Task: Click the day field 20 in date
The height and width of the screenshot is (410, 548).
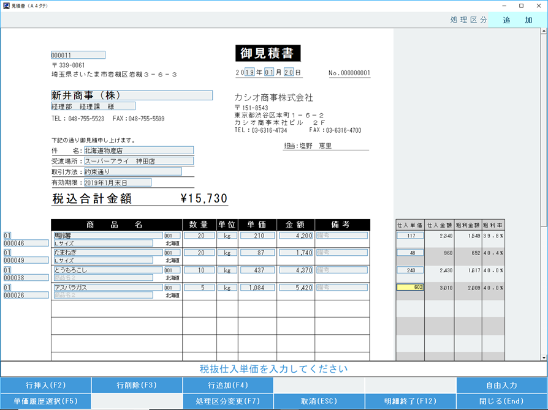Action: coord(289,72)
